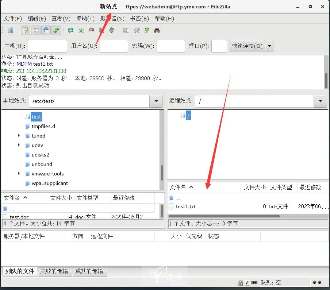
Task: Toggle the transfer queue display
Action: (x=56, y=31)
